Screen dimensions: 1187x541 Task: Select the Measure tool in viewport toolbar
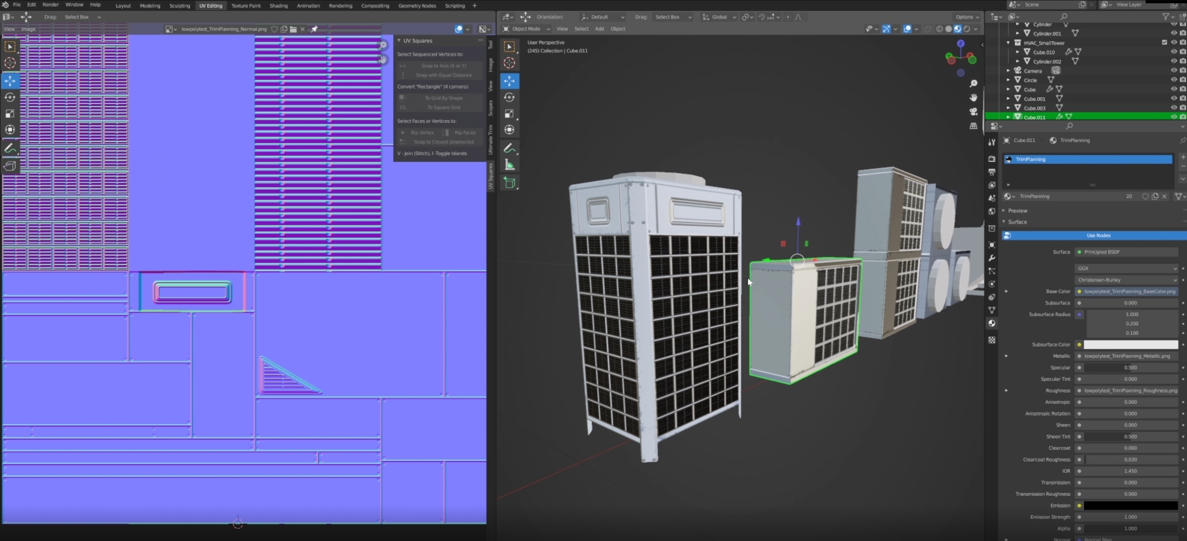[509, 165]
